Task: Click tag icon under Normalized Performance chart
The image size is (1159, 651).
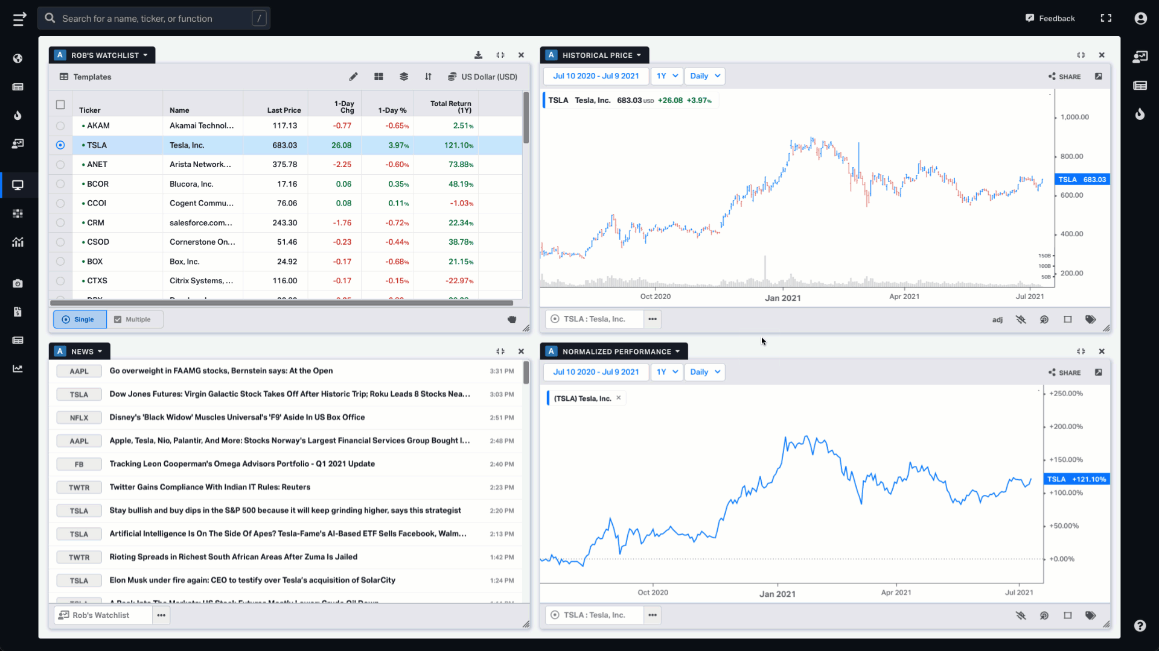Action: coord(1090,615)
